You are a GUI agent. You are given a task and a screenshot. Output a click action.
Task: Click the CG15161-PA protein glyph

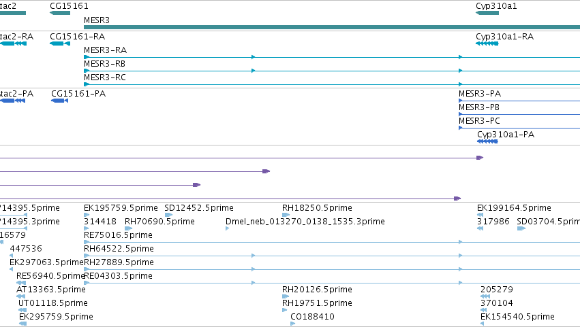click(x=59, y=101)
